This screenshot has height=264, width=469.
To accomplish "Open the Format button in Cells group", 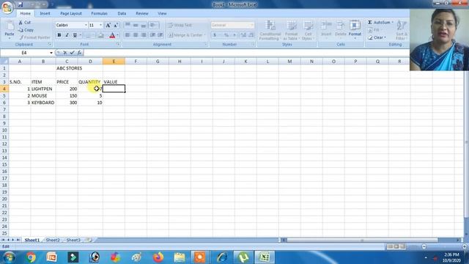I will [355, 30].
